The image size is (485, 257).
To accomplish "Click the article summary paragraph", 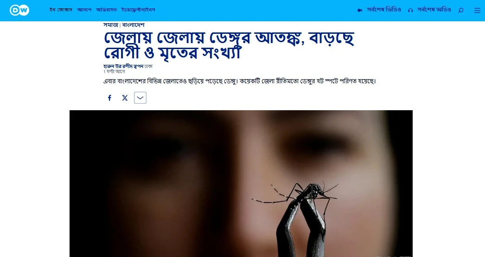I will [239, 81].
